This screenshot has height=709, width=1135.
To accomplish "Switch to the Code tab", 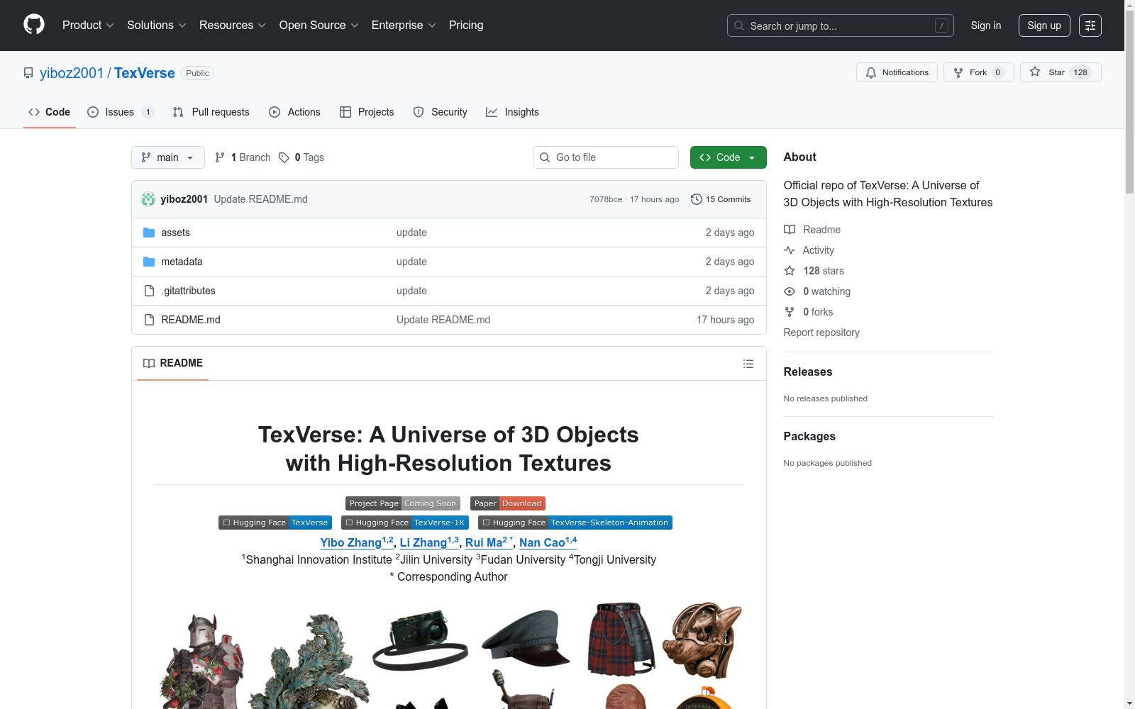I will 49,112.
